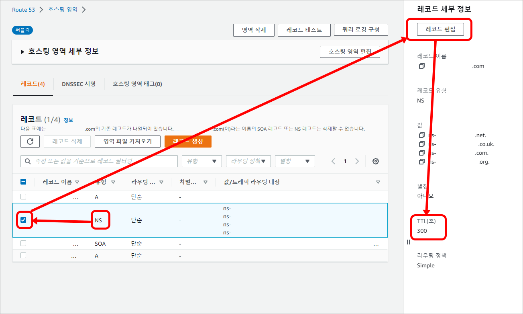The image size is (523, 314).
Task: Uncheck the NS record checkbox
Action: [23, 220]
